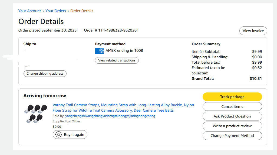
Task: Click View related transactions
Action: [117, 60]
